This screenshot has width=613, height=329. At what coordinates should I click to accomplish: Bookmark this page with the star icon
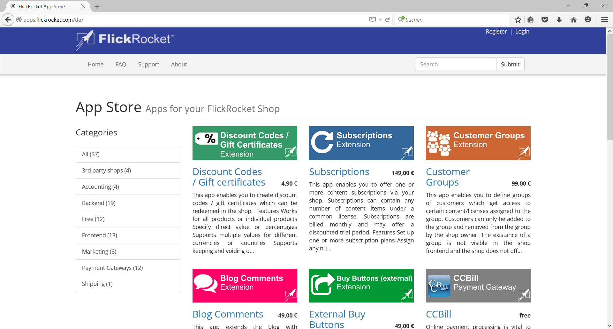(518, 20)
